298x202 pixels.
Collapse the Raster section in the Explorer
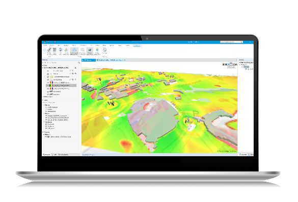click(x=44, y=113)
